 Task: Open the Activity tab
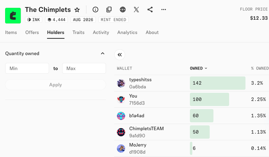pos(101,32)
